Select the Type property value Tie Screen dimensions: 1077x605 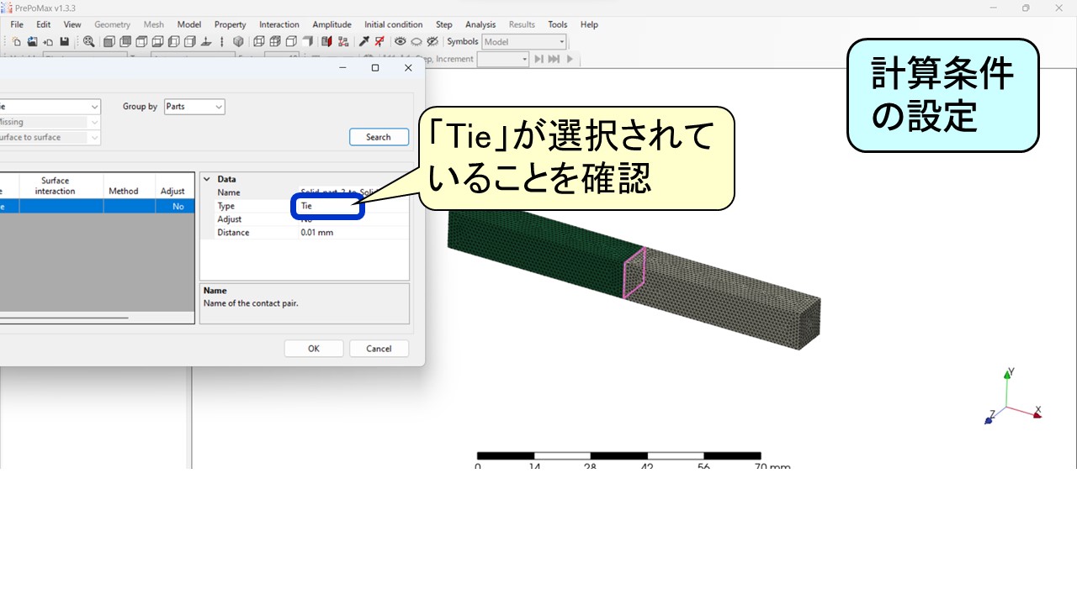(306, 206)
